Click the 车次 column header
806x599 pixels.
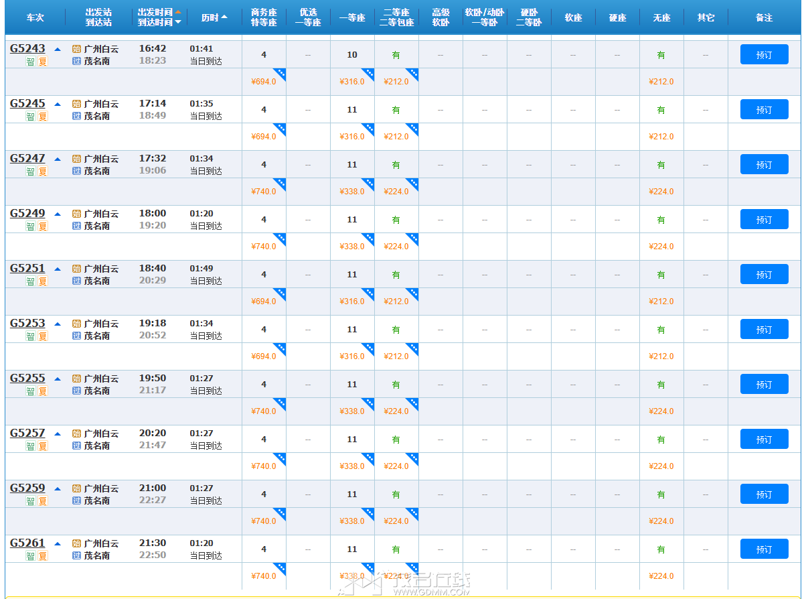point(35,17)
